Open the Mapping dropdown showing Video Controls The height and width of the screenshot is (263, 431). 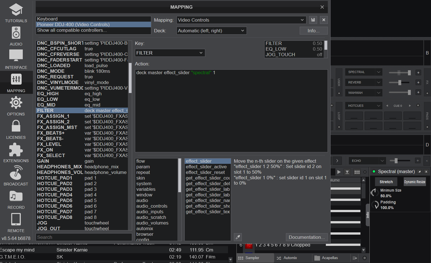tap(242, 20)
